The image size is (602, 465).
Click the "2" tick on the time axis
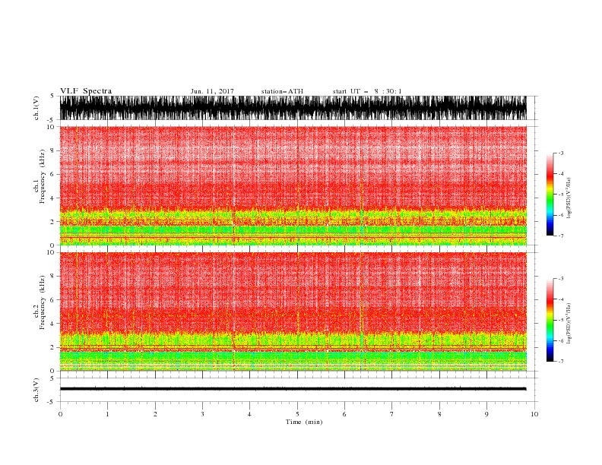[155, 414]
